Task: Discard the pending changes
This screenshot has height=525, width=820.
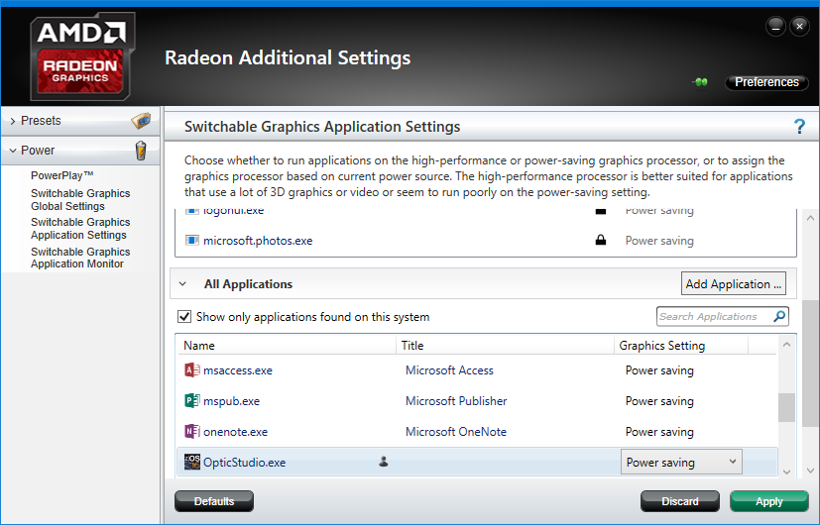Action: (680, 501)
